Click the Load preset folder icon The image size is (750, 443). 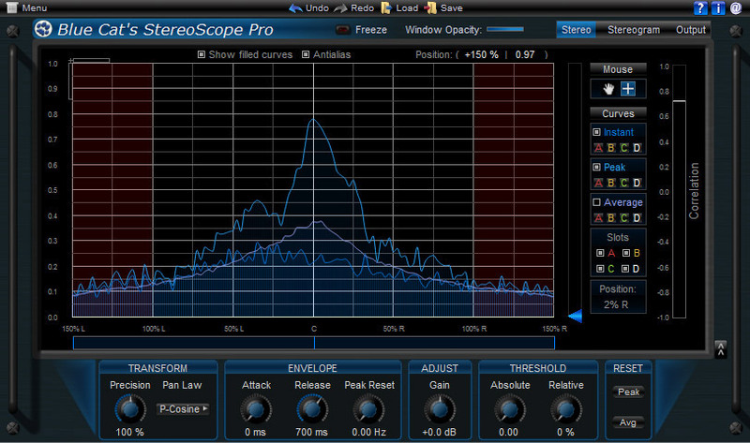pos(386,7)
